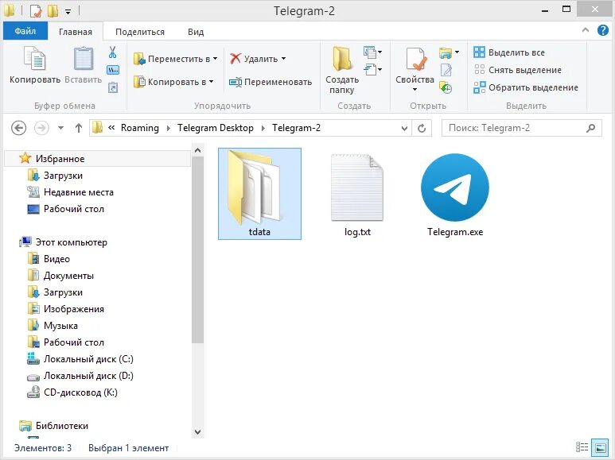Open CD-дисковод (K:)
The image size is (615, 460).
[x=80, y=392]
